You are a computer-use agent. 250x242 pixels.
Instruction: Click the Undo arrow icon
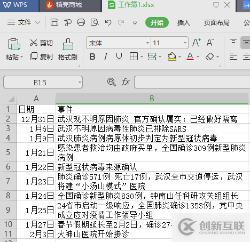tap(108, 22)
